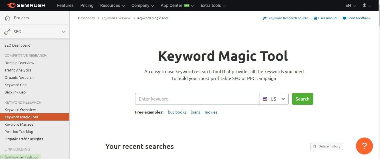Collapse the SEO section chevron

(64, 32)
